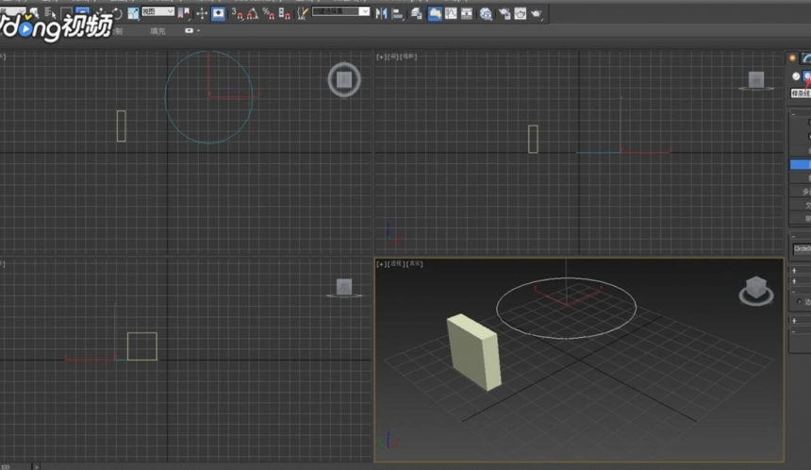Activate the Select and Rotate tool

pyautogui.click(x=116, y=14)
